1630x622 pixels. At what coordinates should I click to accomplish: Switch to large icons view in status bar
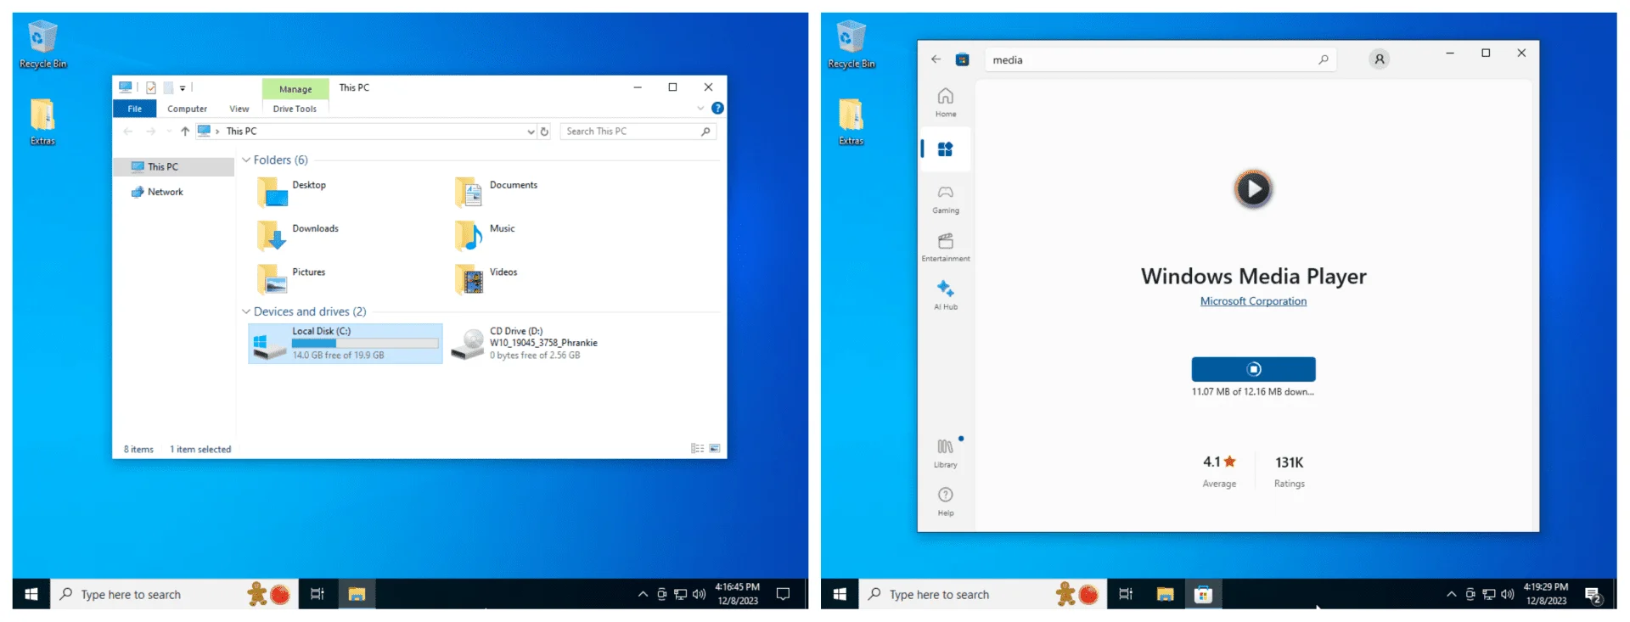715,448
